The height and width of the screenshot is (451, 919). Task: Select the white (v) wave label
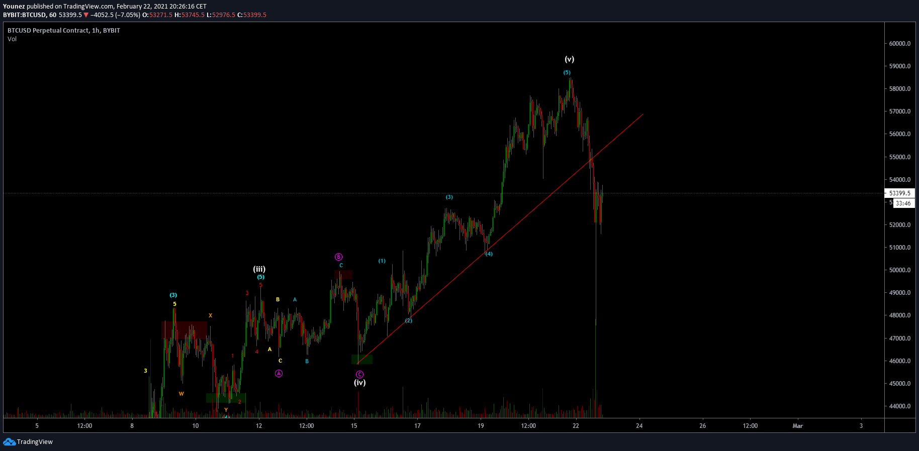(x=569, y=59)
